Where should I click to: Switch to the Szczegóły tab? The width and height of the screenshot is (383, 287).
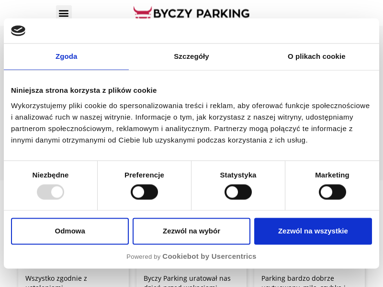(x=191, y=56)
